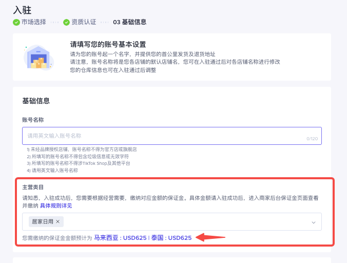Open the 具体规则详见 link

click(x=56, y=205)
